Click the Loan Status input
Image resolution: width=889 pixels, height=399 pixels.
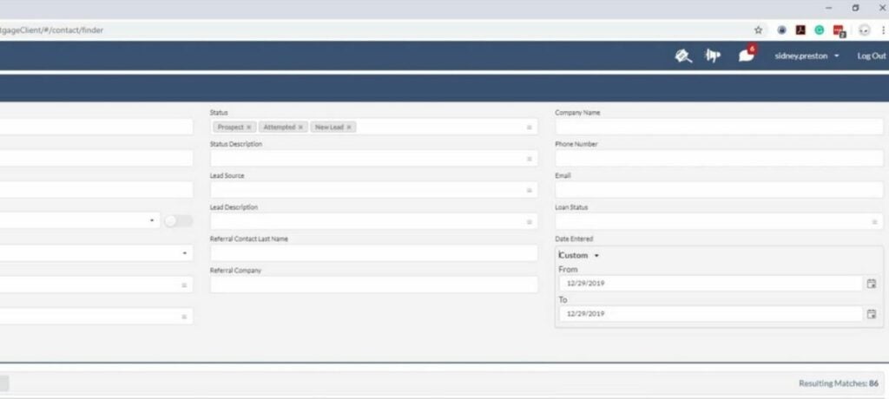719,221
